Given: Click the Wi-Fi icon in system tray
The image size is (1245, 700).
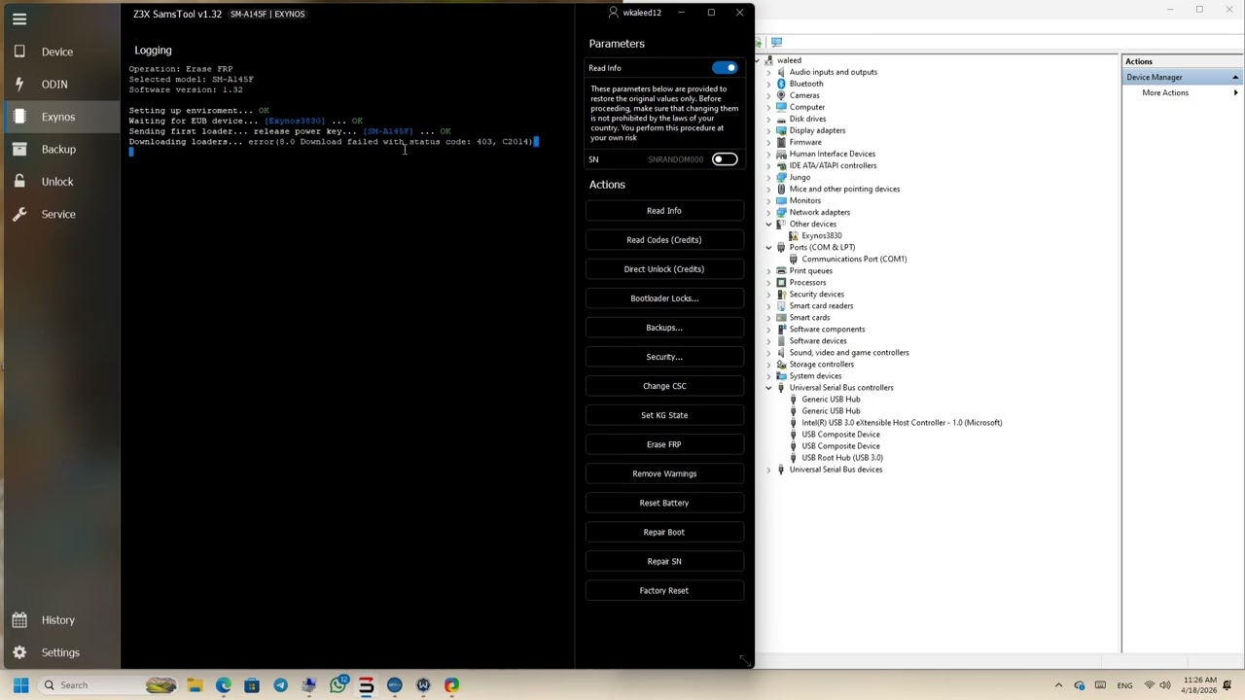Looking at the screenshot, I should [1150, 685].
